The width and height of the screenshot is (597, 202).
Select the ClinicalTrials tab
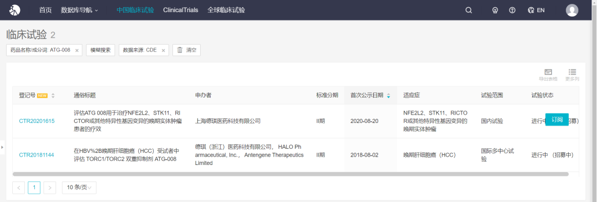click(180, 11)
